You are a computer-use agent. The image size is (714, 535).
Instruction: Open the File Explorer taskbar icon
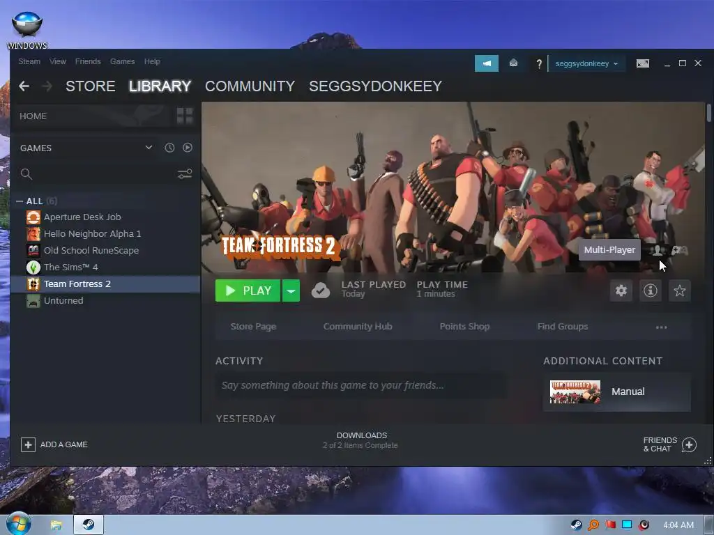coord(56,525)
